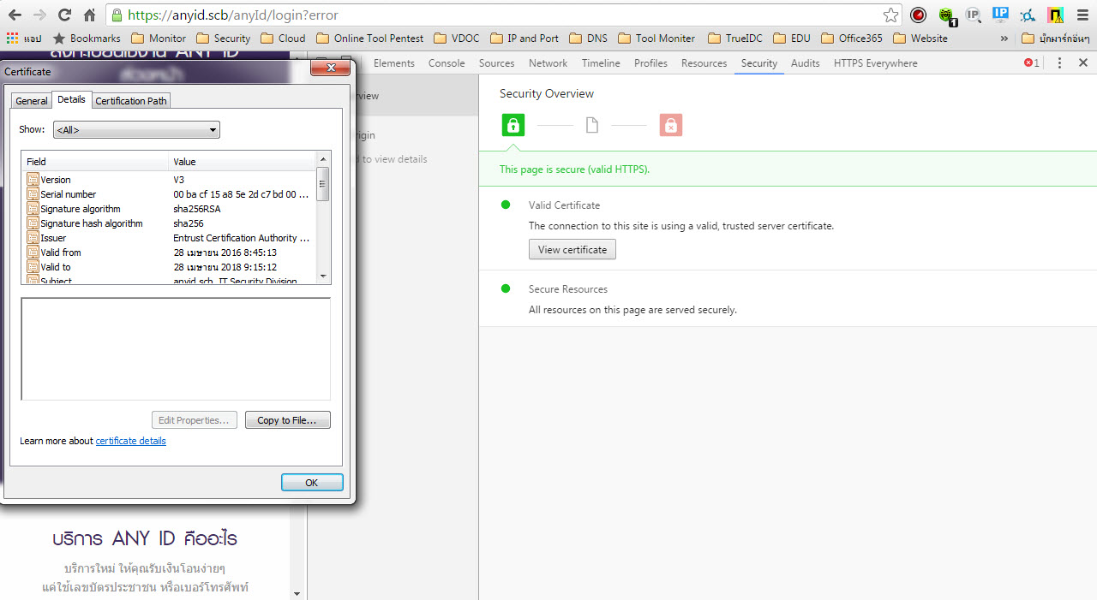The height and width of the screenshot is (600, 1097).
Task: Open the home page icon
Action: coord(89,15)
